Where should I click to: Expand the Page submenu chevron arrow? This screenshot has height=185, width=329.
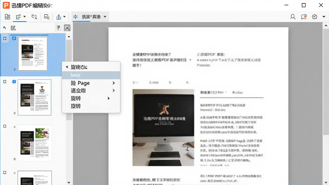point(113,83)
